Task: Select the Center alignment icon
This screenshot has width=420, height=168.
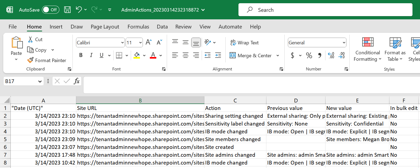Action: point(186,55)
